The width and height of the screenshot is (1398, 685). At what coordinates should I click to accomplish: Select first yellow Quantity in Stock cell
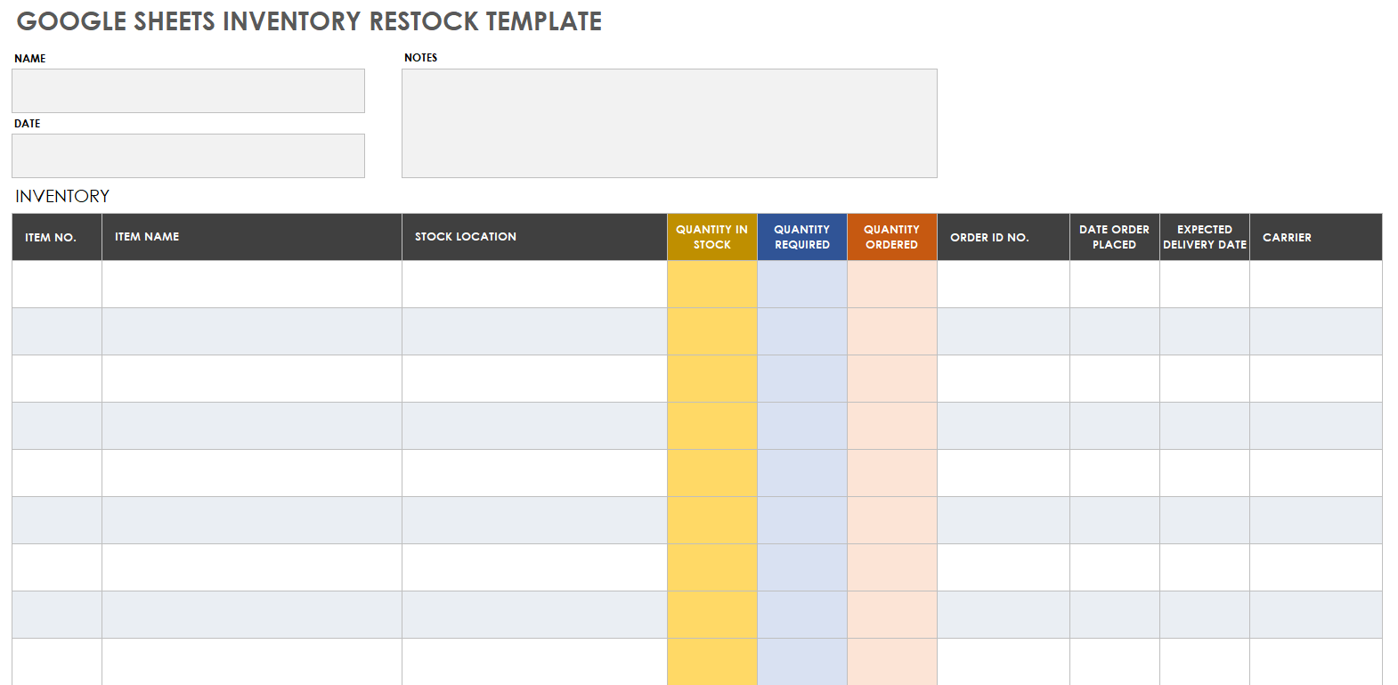tap(712, 284)
